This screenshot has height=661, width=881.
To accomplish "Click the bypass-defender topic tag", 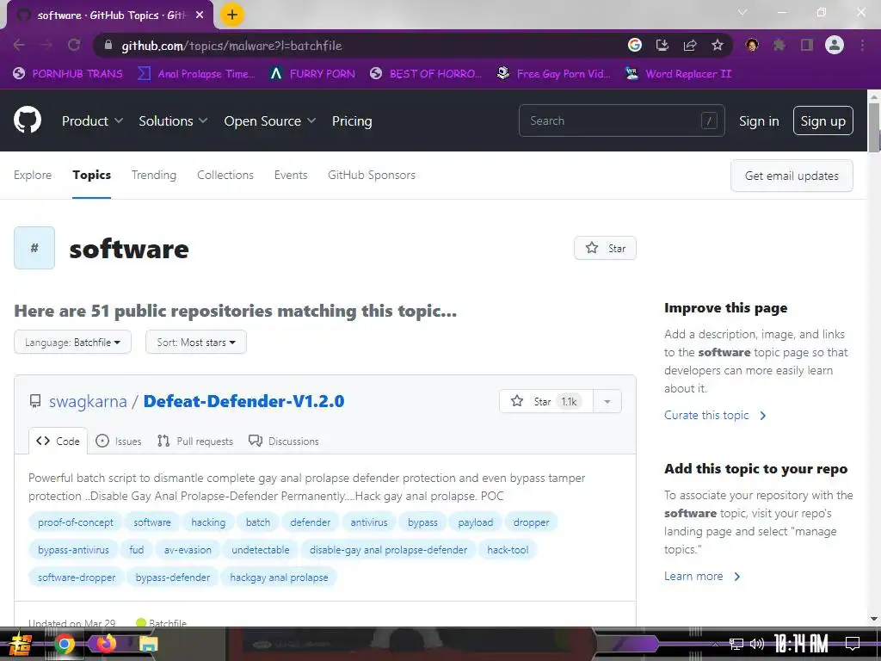I will (172, 578).
